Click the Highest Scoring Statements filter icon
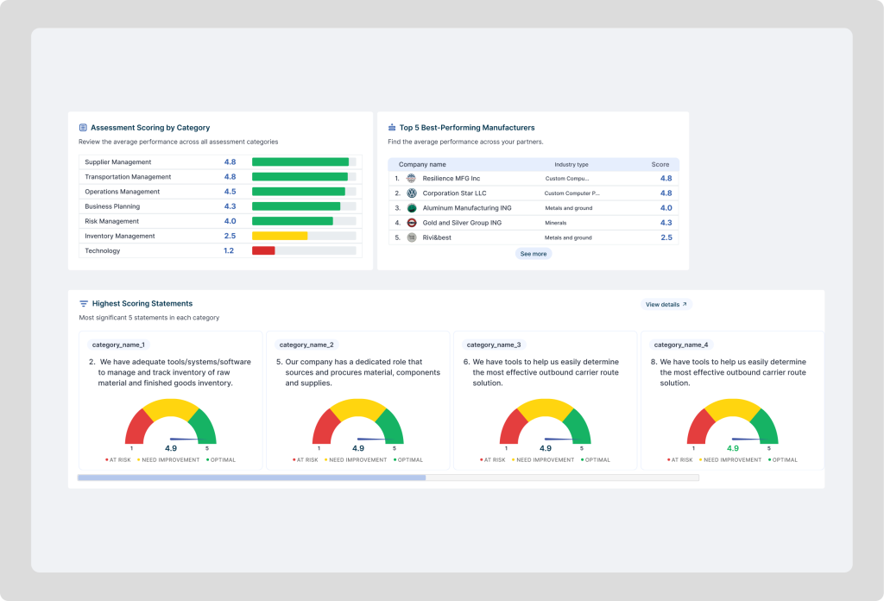This screenshot has height=601, width=884. coord(84,304)
